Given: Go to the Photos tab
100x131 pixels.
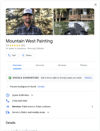Looking at the screenshot, I should pyautogui.click(x=84, y=65).
